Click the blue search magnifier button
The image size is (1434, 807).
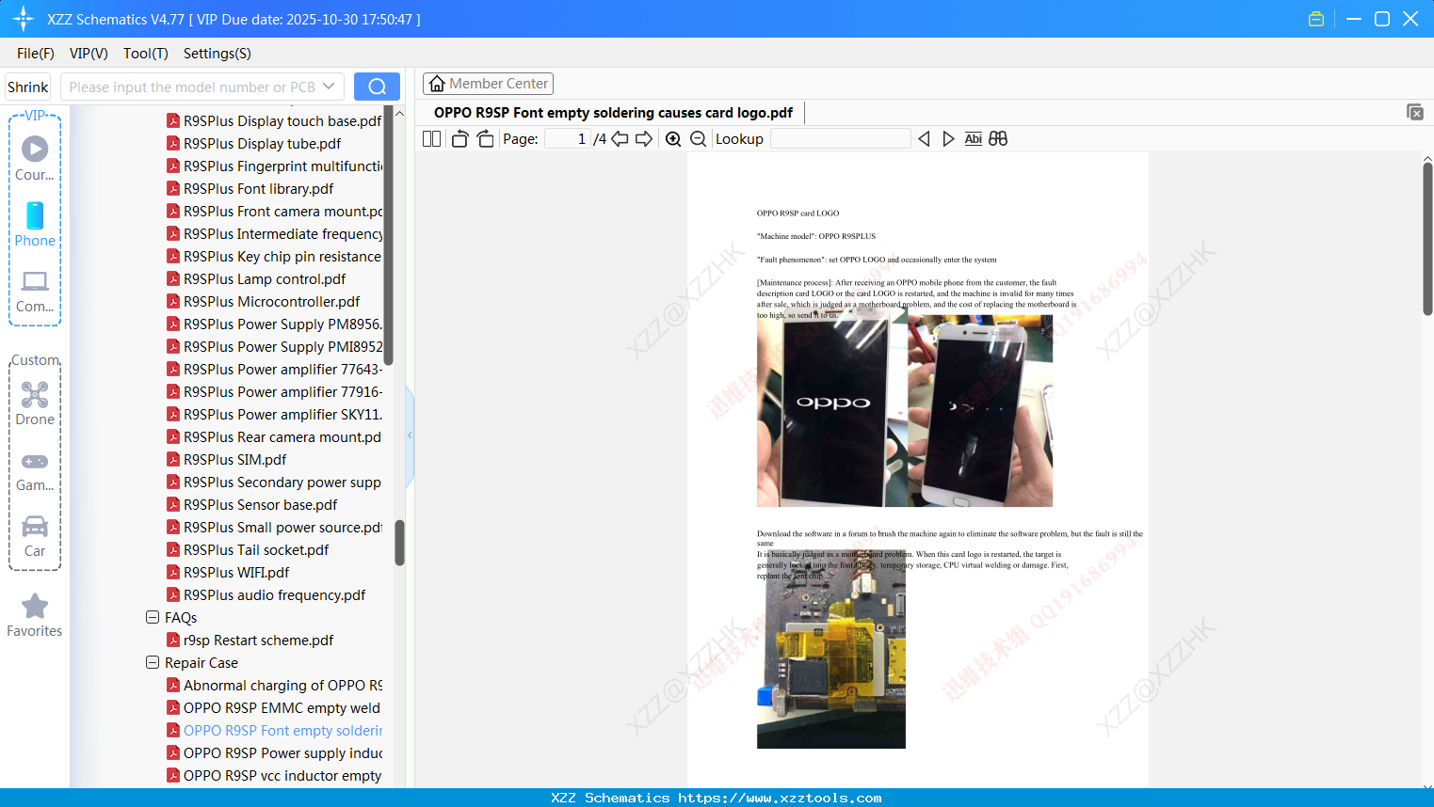click(377, 87)
